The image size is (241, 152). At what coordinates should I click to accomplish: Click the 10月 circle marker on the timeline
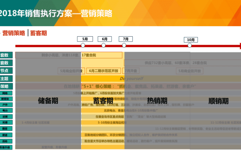click(x=189, y=45)
